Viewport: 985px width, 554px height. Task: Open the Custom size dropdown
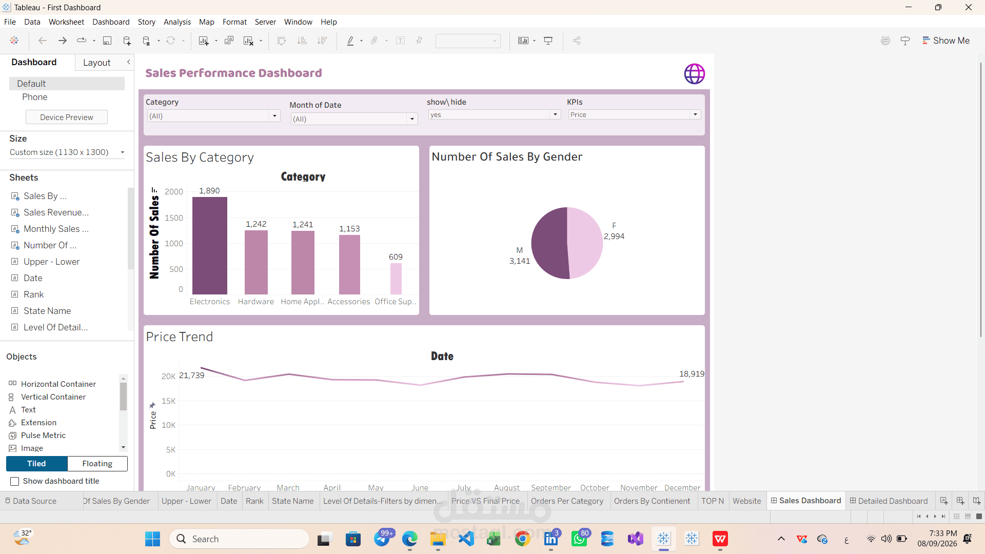(67, 152)
